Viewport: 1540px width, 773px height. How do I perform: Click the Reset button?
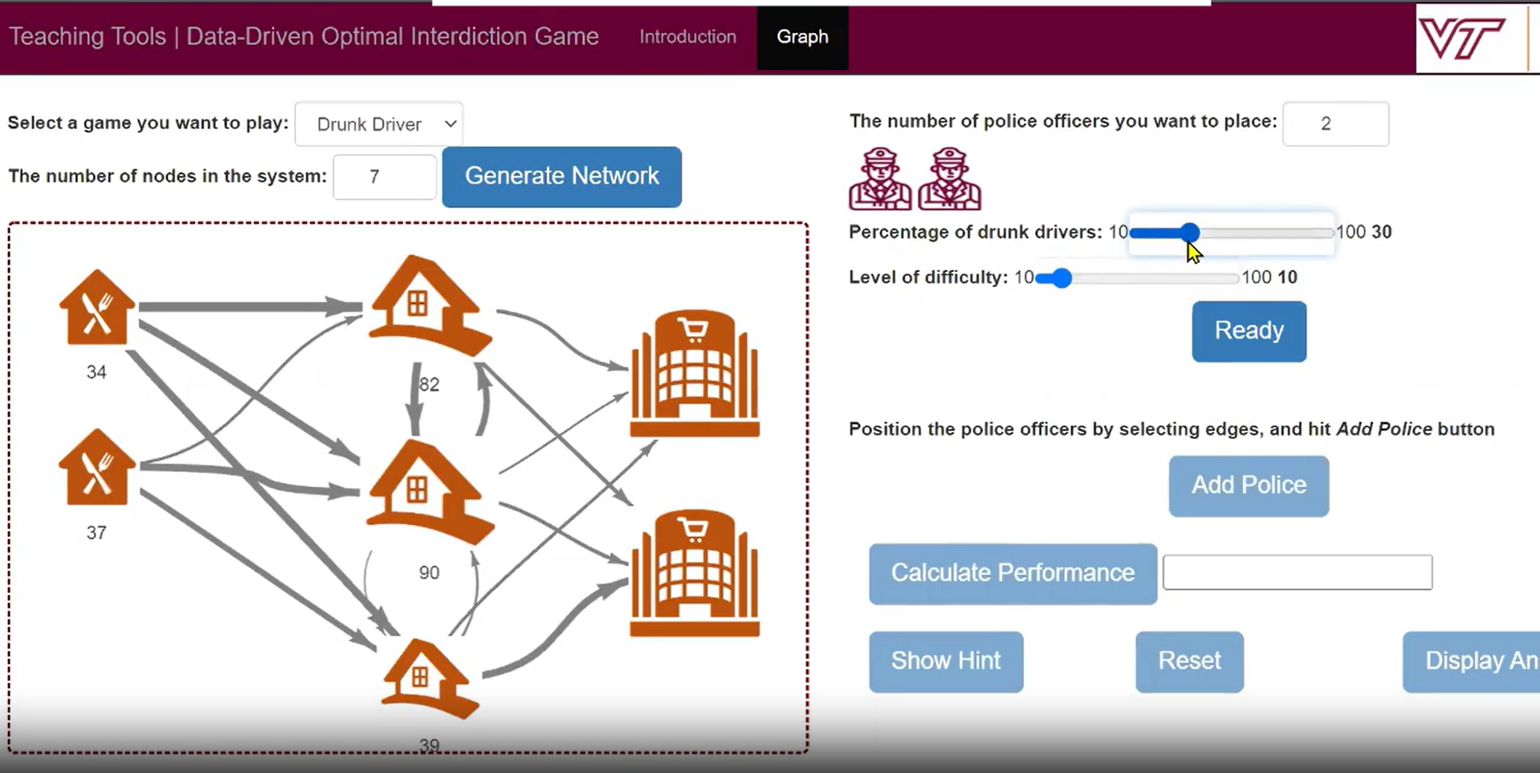tap(1189, 660)
